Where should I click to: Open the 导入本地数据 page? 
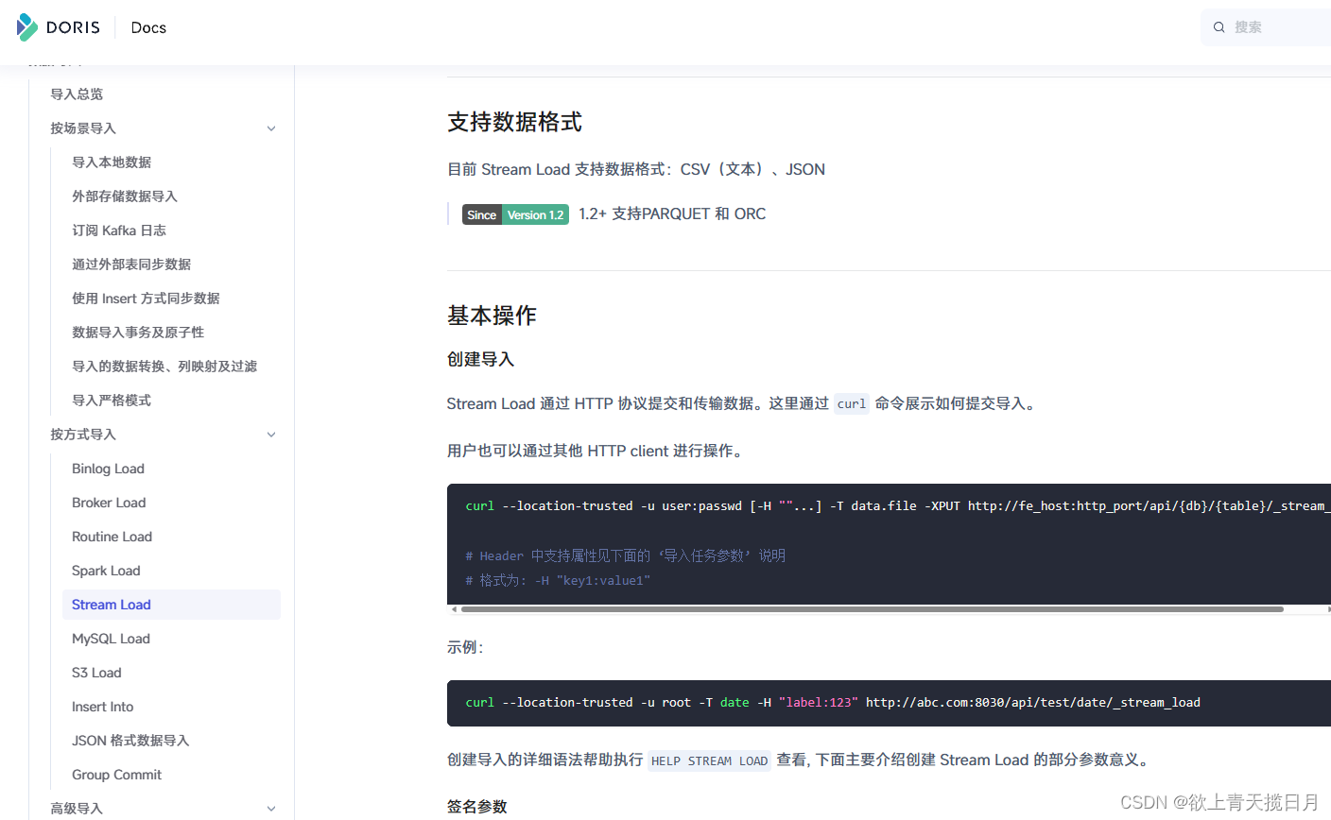click(x=112, y=162)
